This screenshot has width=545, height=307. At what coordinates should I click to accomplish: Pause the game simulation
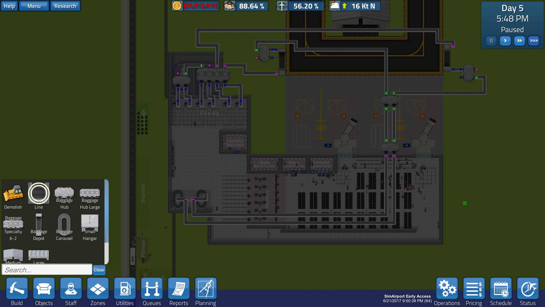491,41
